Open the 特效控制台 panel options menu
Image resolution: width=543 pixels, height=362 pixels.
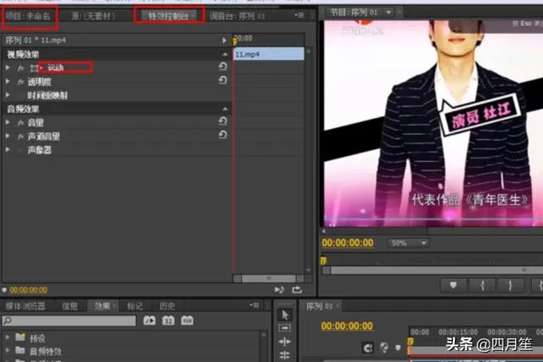point(299,15)
